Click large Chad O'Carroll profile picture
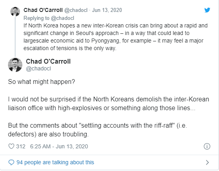 click(15, 65)
